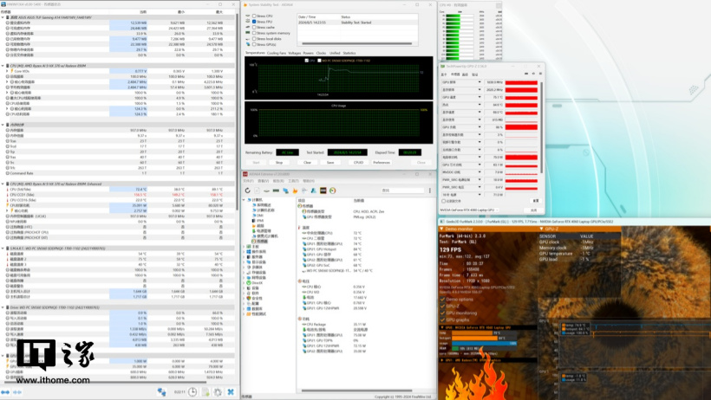The height and width of the screenshot is (400, 711).
Task: Switch to the Cooling Fans tab
Action: coord(277,53)
